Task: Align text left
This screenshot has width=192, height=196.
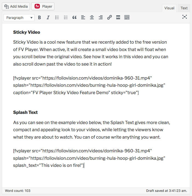Action: (83, 17)
